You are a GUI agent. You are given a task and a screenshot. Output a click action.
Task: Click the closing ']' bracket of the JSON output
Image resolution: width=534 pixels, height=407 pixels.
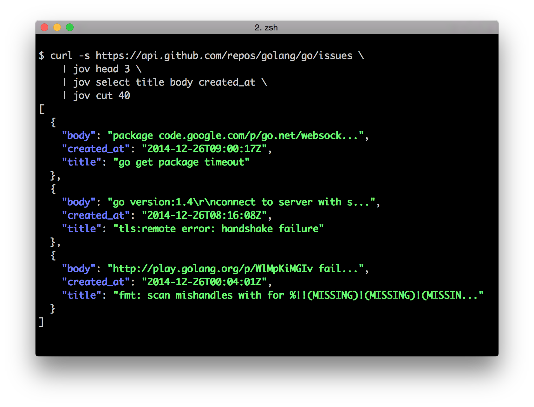point(41,322)
